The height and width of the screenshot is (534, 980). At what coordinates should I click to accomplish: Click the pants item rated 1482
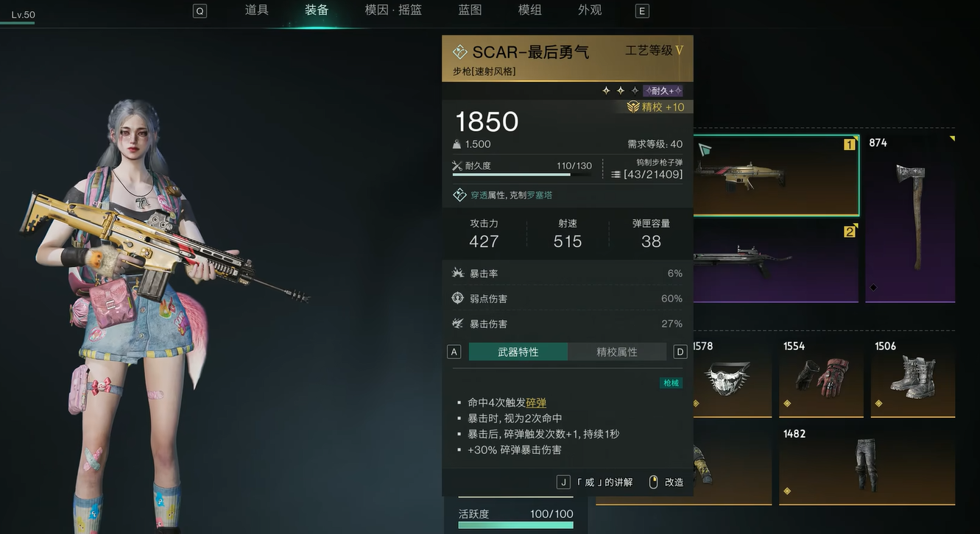click(x=867, y=465)
